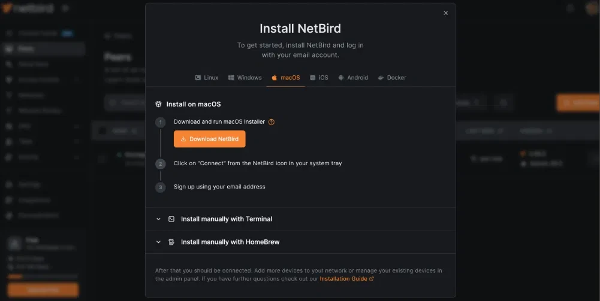Click the HomeBrew mug icon
The image size is (600, 301).
coord(171,242)
